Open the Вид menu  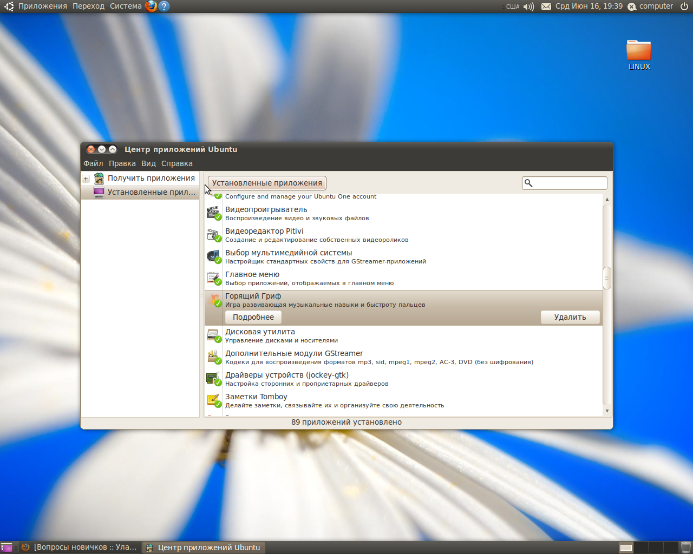pyautogui.click(x=148, y=163)
